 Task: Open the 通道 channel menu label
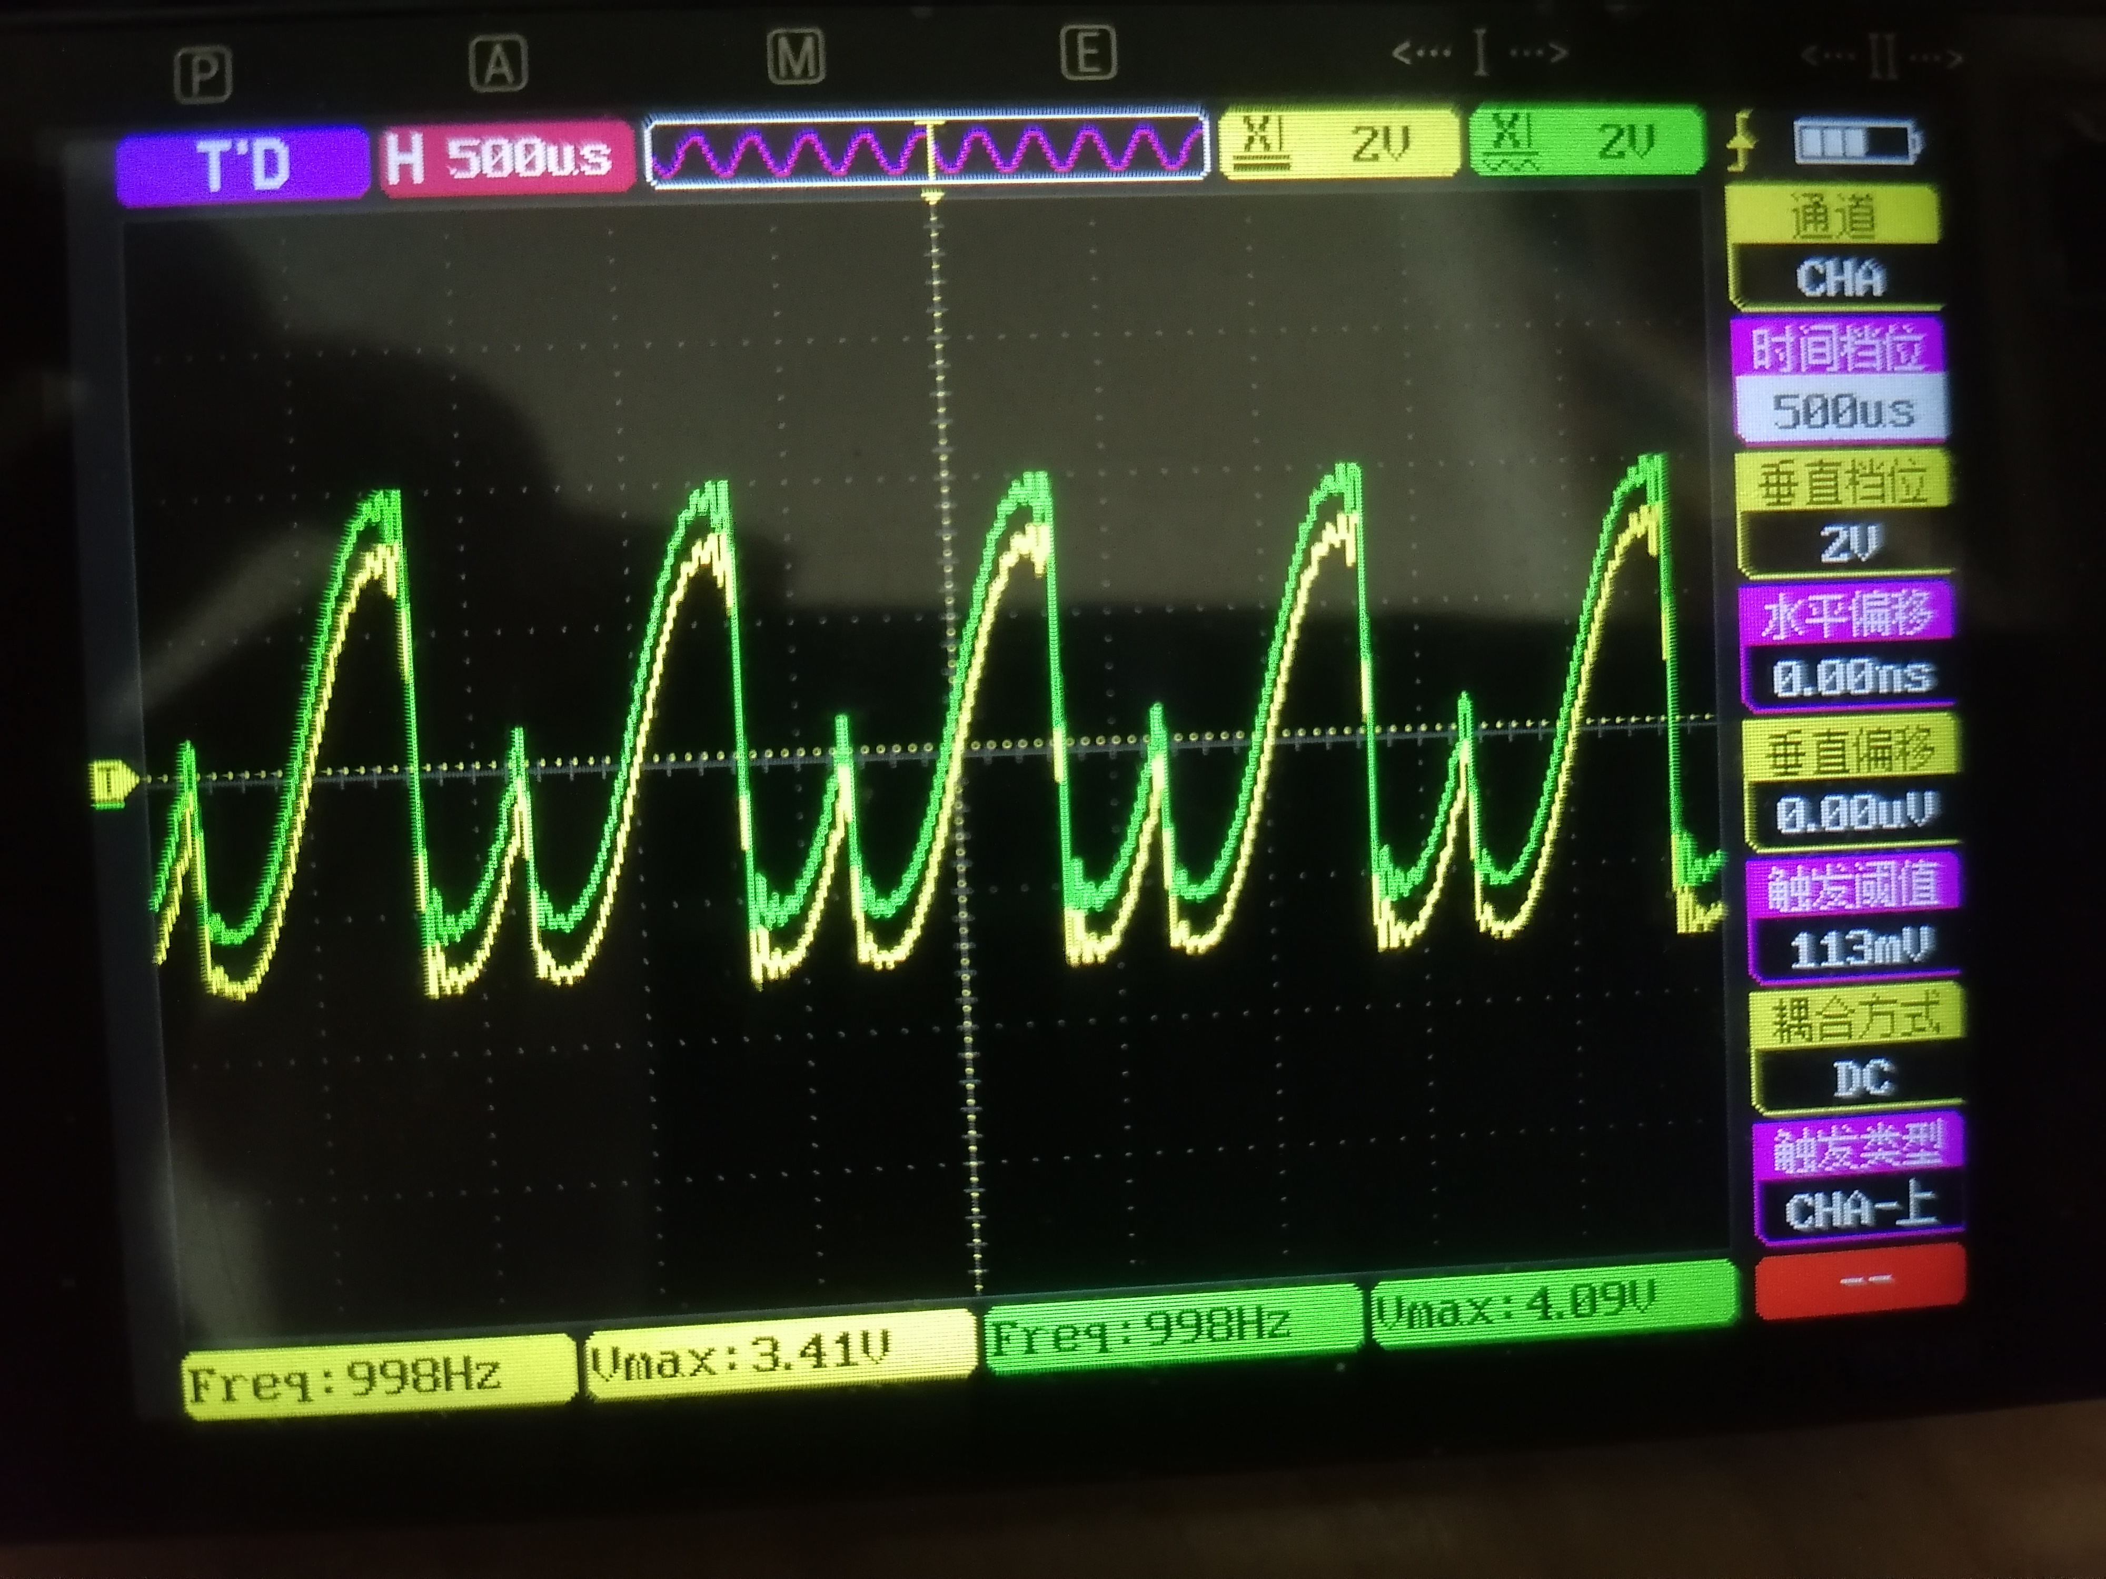coord(1832,216)
